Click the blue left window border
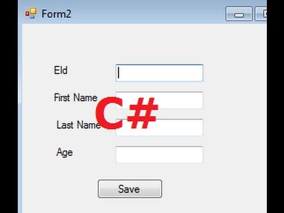 click(x=20, y=118)
